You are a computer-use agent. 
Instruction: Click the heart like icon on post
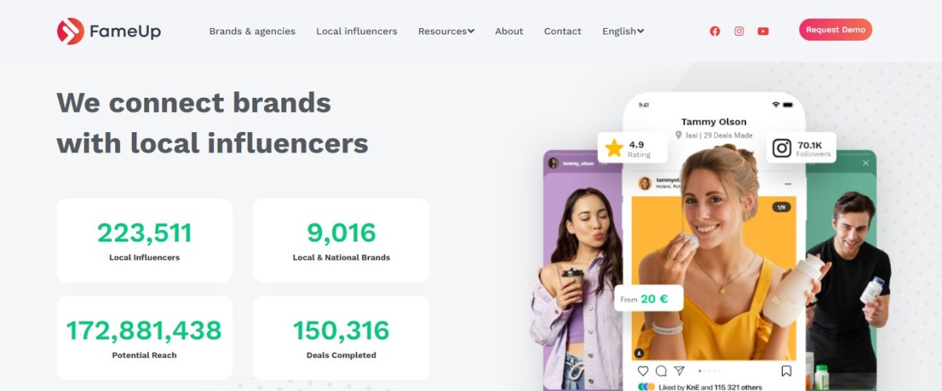pos(643,371)
